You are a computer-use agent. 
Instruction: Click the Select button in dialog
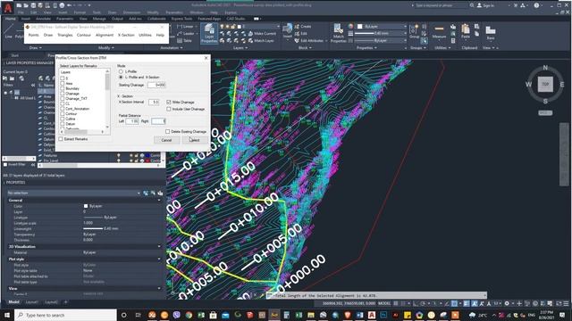click(195, 140)
